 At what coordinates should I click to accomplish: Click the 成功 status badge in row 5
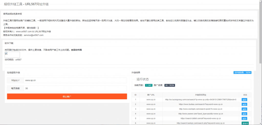244,119
